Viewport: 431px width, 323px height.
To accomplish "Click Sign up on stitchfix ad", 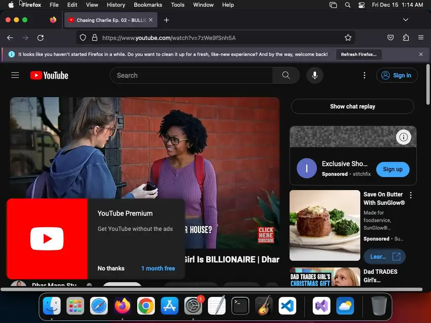I will [x=393, y=169].
